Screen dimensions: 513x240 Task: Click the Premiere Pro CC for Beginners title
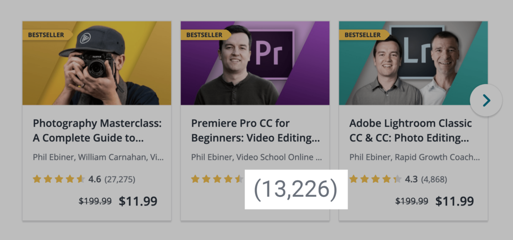(x=255, y=130)
